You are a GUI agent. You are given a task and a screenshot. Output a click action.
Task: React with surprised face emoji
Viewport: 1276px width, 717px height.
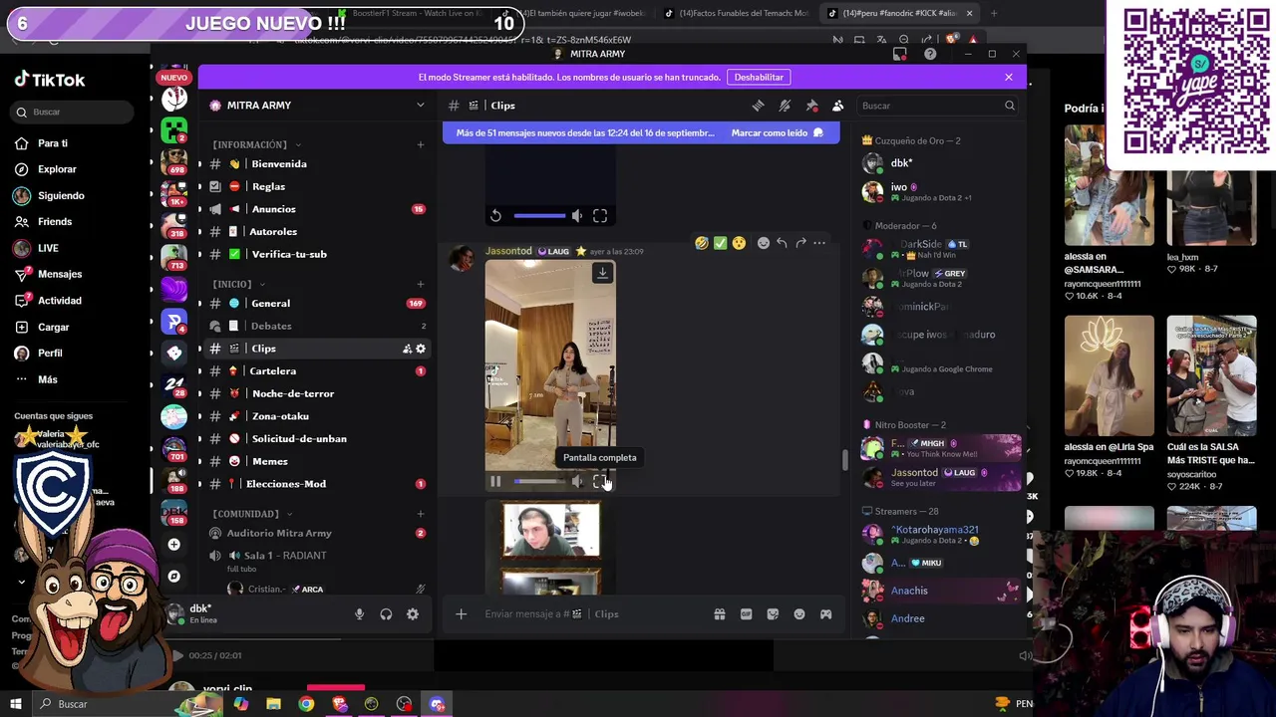pos(739,243)
